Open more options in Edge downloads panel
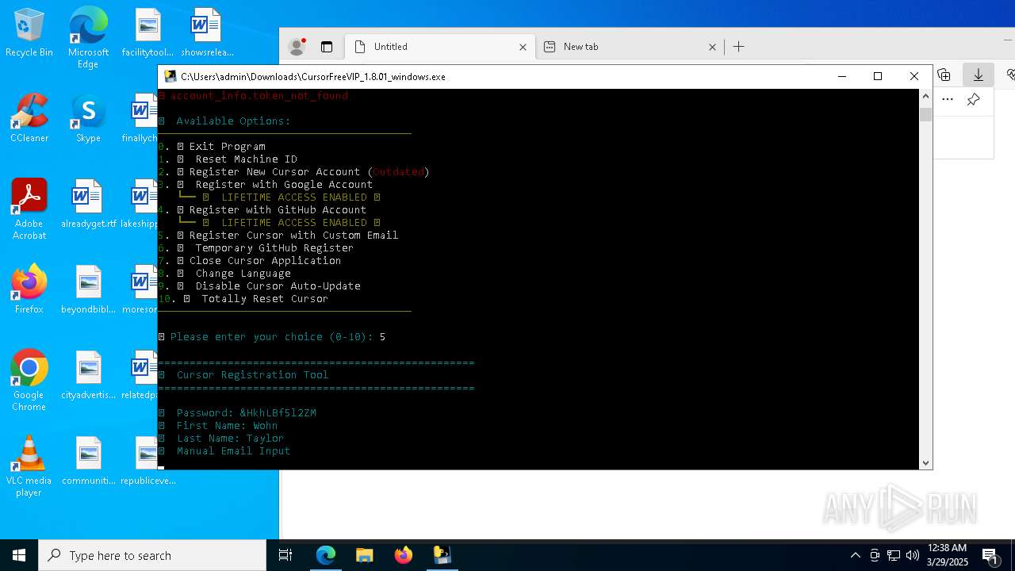1015x571 pixels. 947,99
